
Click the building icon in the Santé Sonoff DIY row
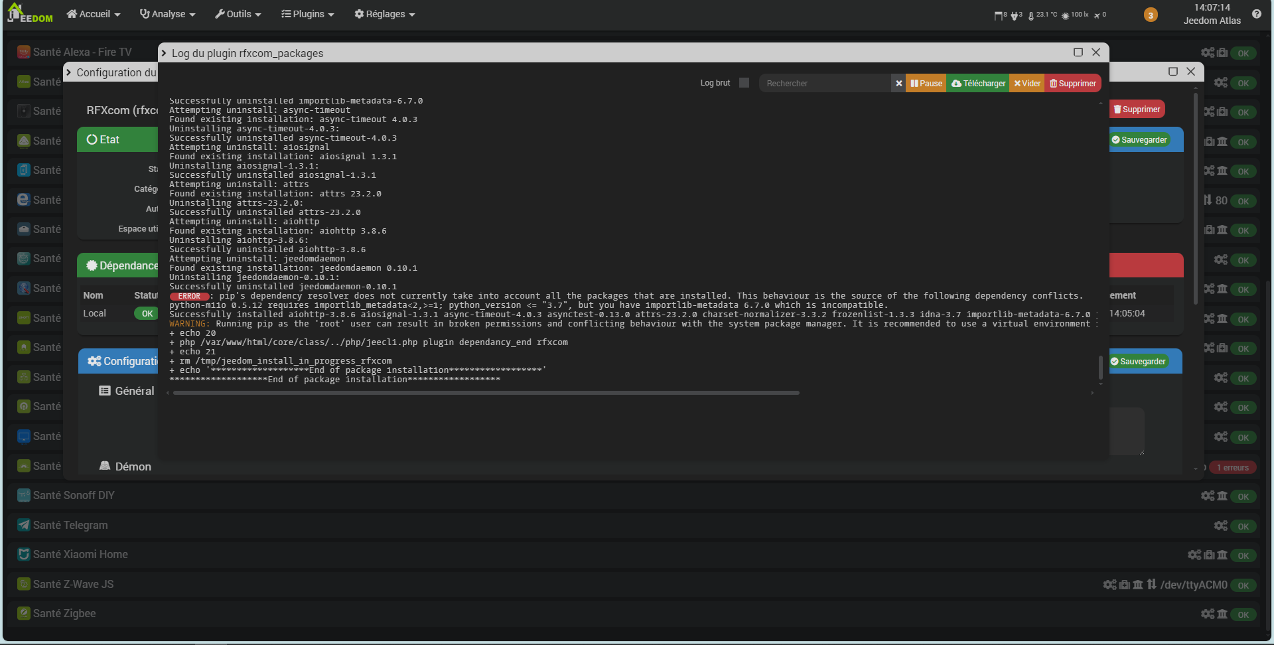click(1222, 496)
